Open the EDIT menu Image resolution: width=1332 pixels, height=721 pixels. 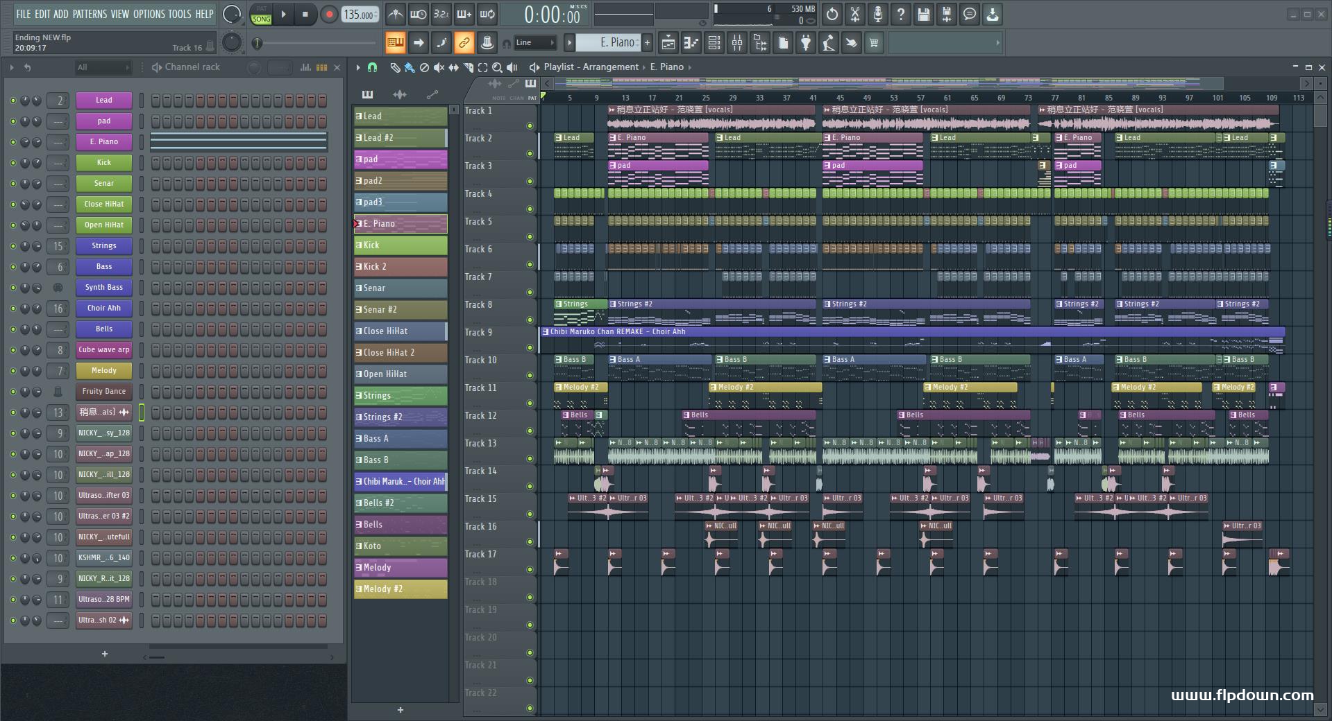[x=42, y=14]
